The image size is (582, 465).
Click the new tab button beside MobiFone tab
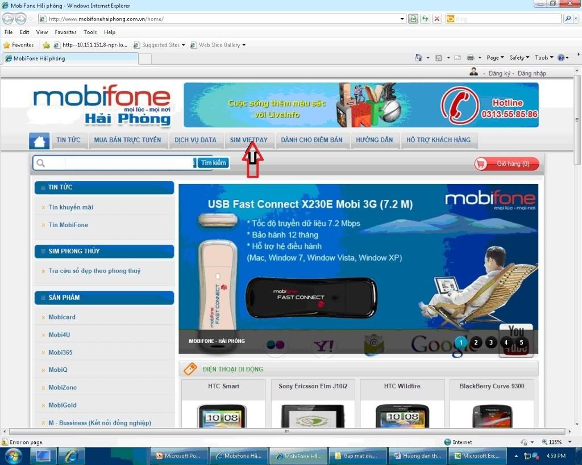click(x=145, y=58)
